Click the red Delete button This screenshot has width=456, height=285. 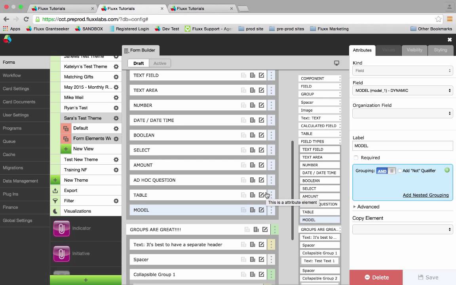point(376,277)
